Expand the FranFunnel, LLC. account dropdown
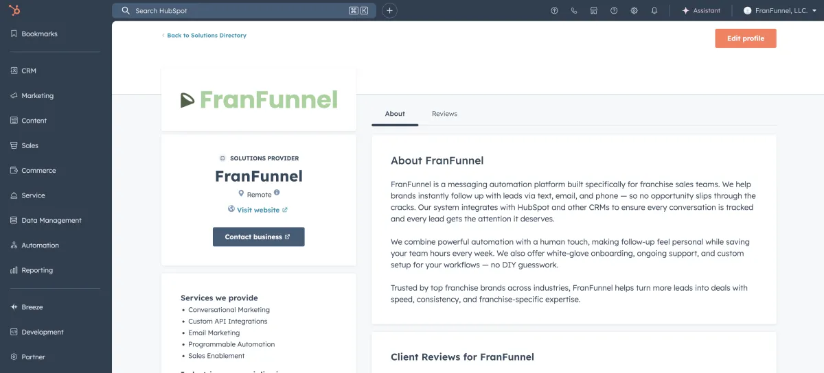824x373 pixels. 779,10
